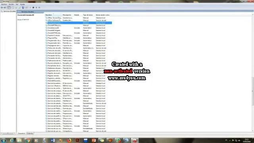Select the Servicio biométrico service row
Screen dimensions: 254x143
(79, 83)
